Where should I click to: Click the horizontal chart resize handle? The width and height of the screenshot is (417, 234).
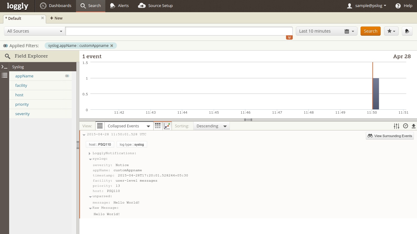tap(248, 120)
